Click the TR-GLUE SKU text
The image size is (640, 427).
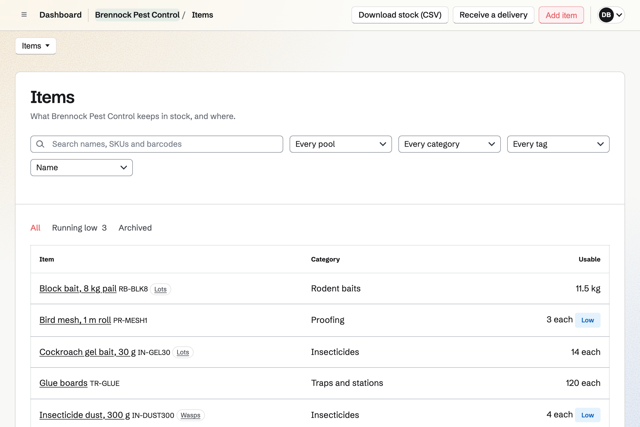click(105, 383)
